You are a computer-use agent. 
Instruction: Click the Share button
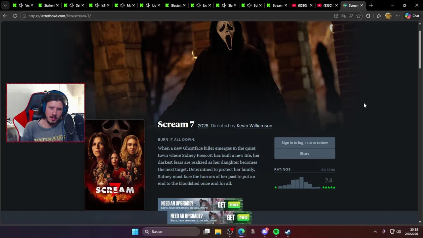pos(305,153)
